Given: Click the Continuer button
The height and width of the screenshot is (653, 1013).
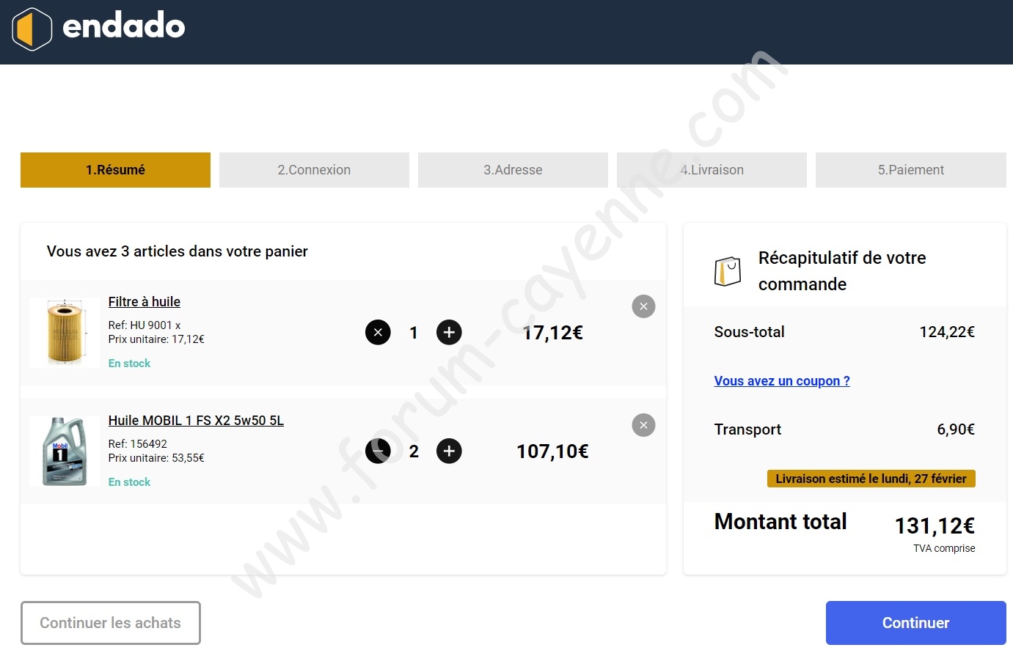Looking at the screenshot, I should click(x=916, y=623).
